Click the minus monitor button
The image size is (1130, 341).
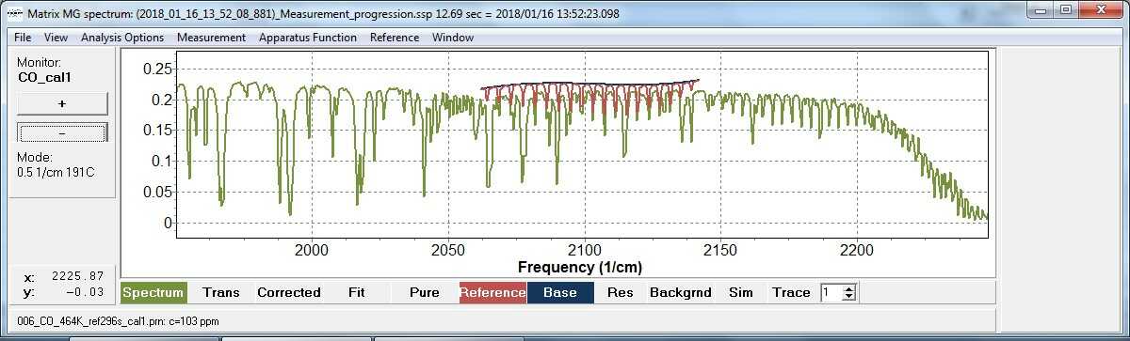coord(62,132)
